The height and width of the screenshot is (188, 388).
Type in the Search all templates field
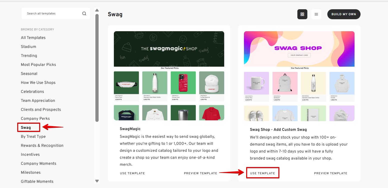point(52,13)
